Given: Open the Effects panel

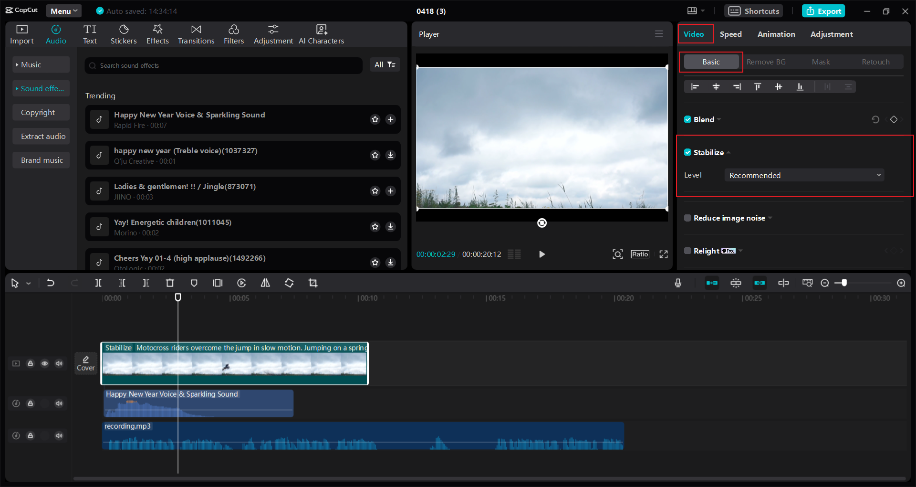Looking at the screenshot, I should pyautogui.click(x=157, y=33).
